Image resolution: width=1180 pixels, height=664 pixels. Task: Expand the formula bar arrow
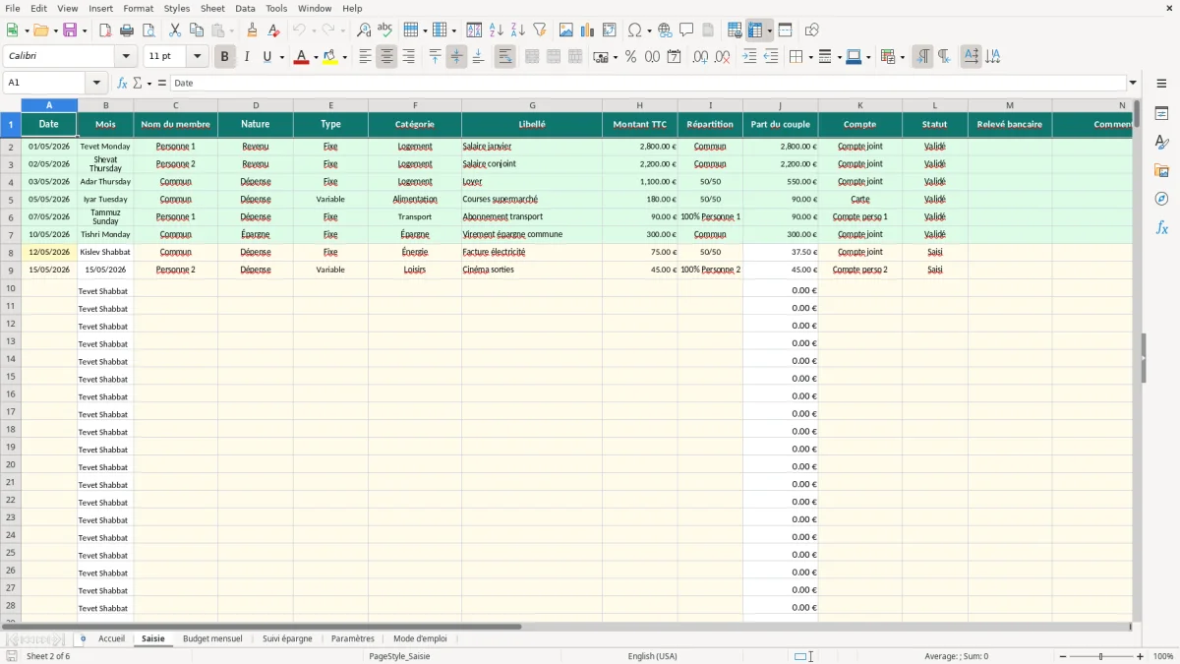[1133, 83]
